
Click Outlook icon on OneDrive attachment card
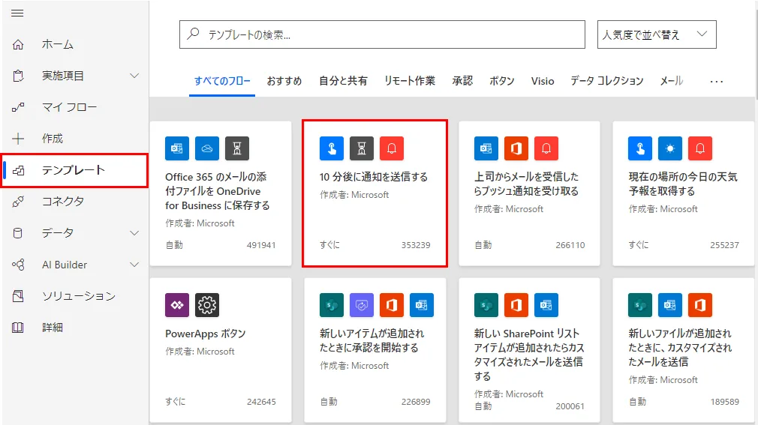pyautogui.click(x=177, y=148)
